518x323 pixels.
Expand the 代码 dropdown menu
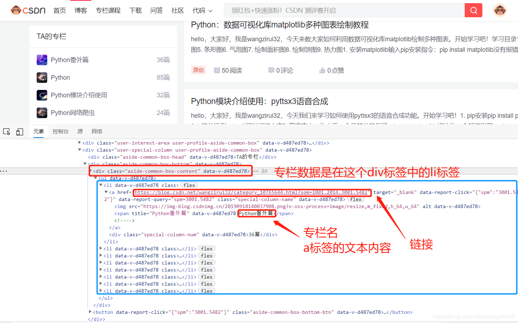point(203,11)
